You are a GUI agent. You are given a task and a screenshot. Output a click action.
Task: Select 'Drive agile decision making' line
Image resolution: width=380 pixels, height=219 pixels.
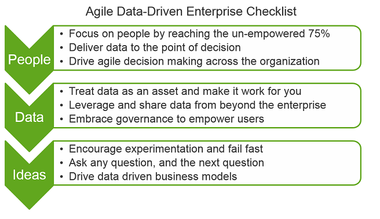pyautogui.click(x=194, y=61)
